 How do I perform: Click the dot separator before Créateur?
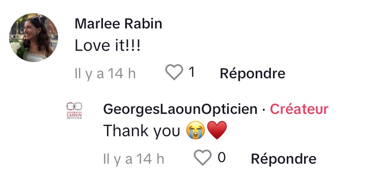[x=264, y=110]
